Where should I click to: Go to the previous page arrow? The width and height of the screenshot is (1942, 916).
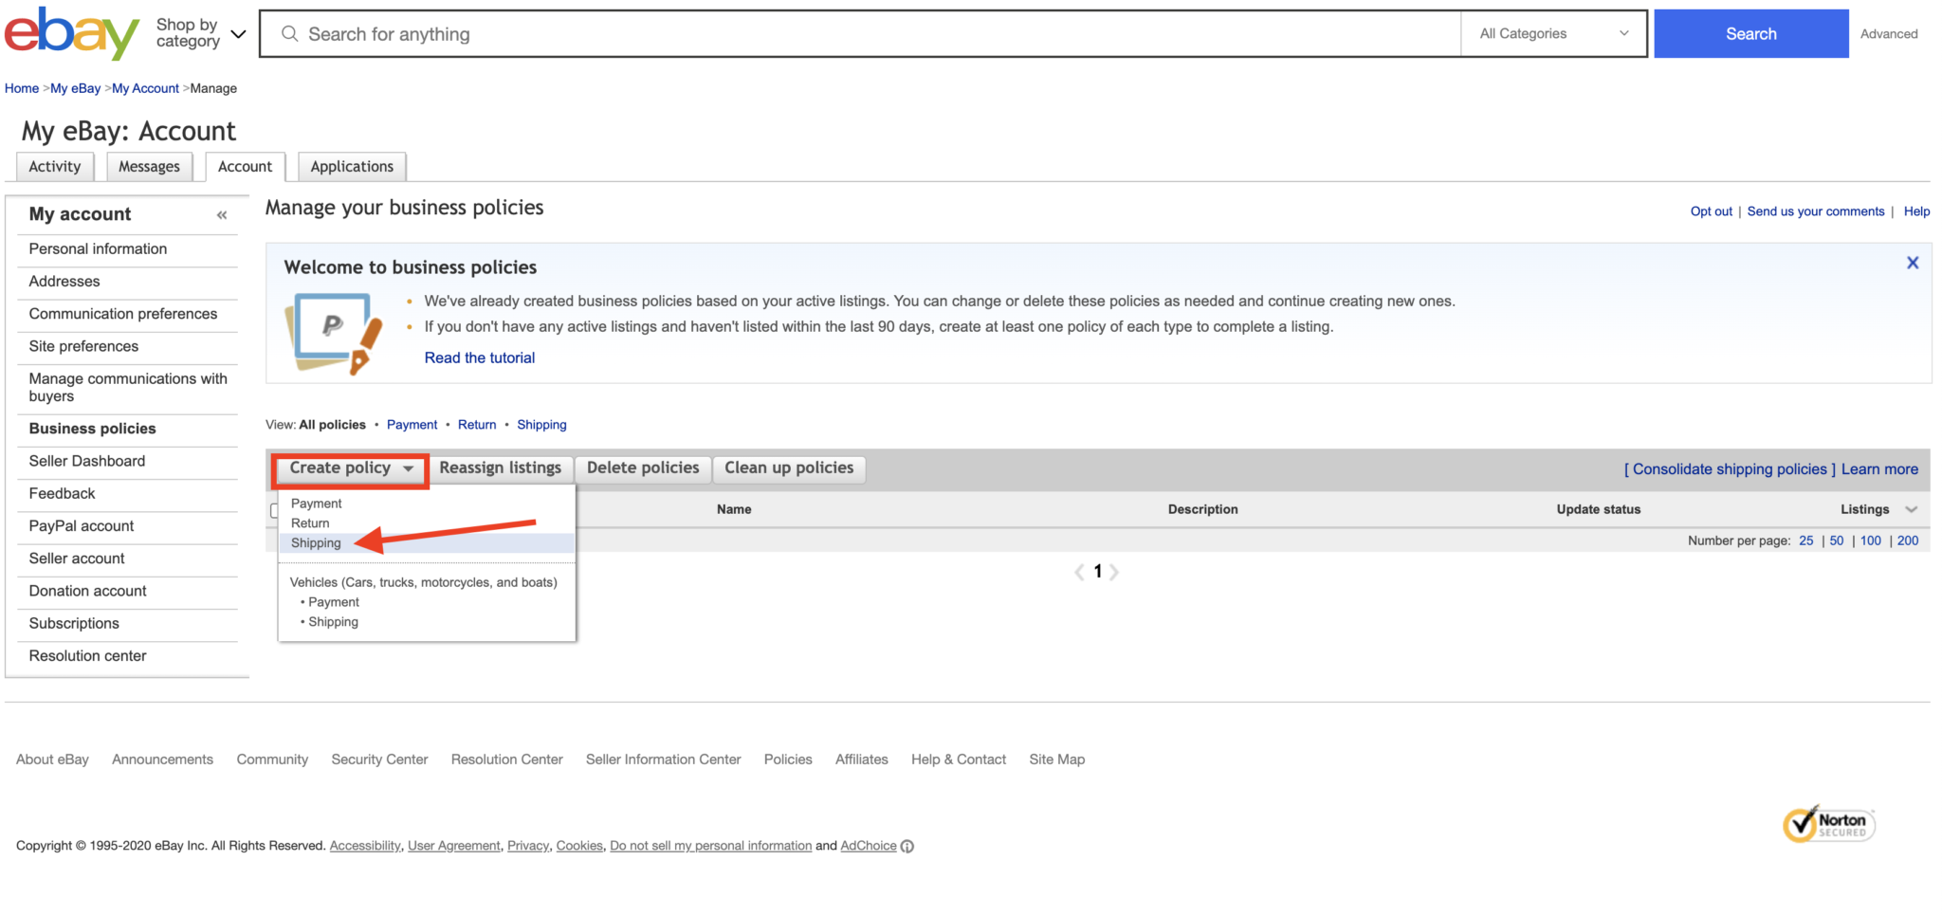point(1079,572)
